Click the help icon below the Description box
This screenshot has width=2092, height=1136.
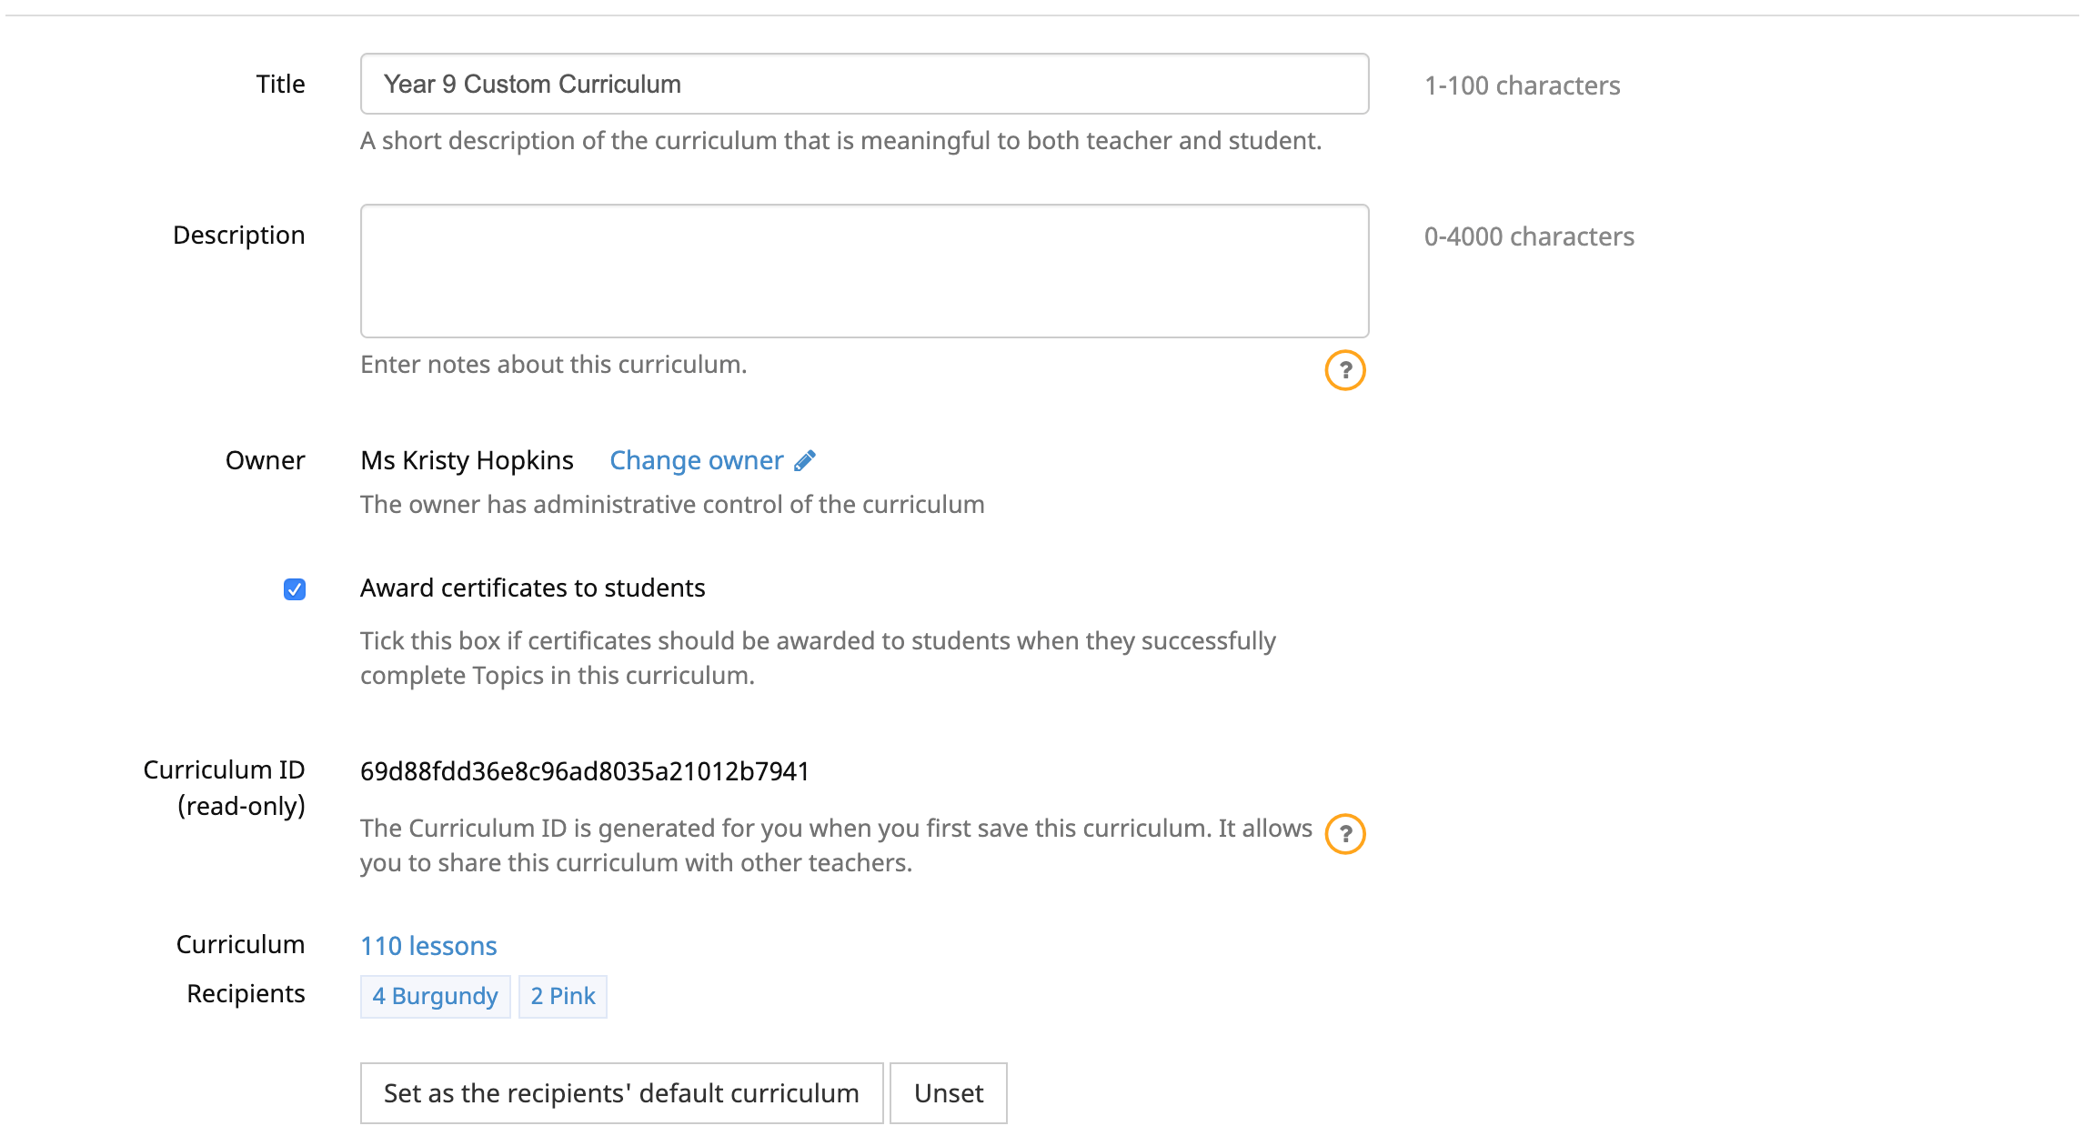(x=1344, y=370)
